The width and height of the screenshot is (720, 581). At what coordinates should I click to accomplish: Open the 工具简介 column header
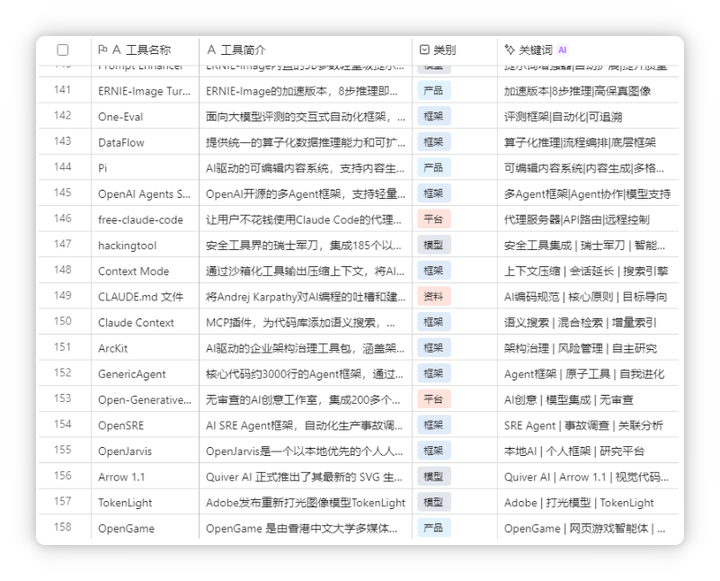(306, 49)
